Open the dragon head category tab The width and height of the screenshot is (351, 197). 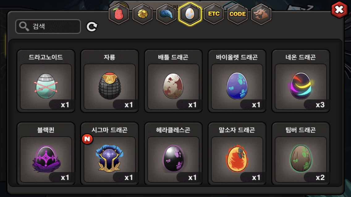[x=261, y=14]
